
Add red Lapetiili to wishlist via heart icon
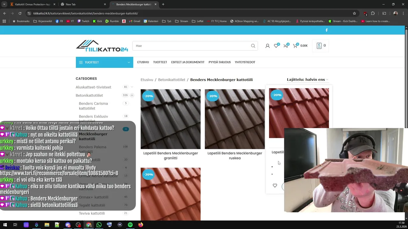pos(275,186)
